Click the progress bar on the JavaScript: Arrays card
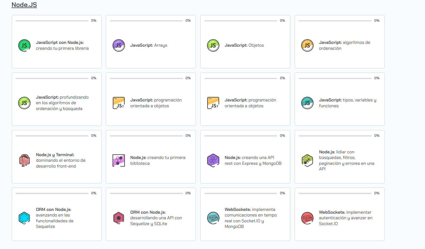Image resolution: width=425 pixels, height=249 pixels. pos(146,21)
